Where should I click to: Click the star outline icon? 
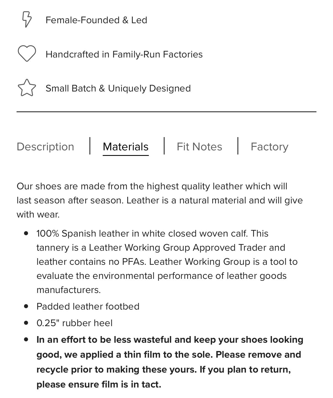pos(27,88)
